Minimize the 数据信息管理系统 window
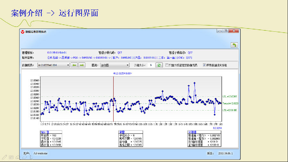This screenshot has width=288, height=162. coord(220,31)
